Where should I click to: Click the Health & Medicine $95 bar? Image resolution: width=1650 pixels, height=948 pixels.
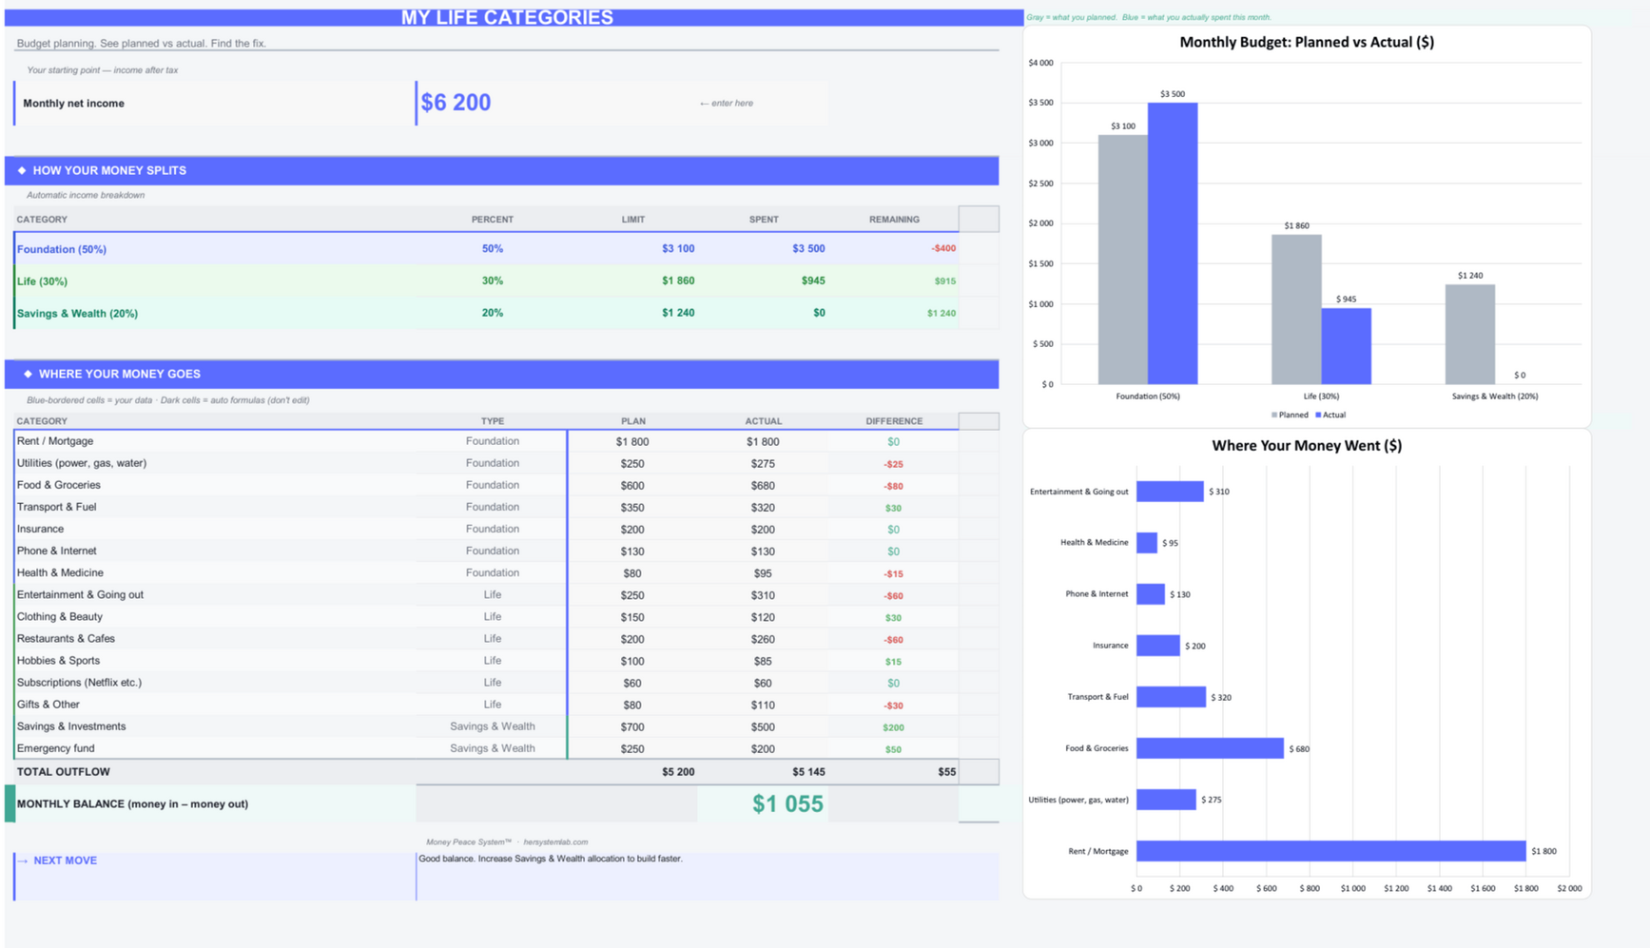pos(1147,543)
